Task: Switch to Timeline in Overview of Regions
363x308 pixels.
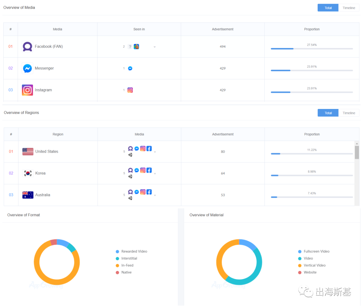Action: pyautogui.click(x=349, y=113)
